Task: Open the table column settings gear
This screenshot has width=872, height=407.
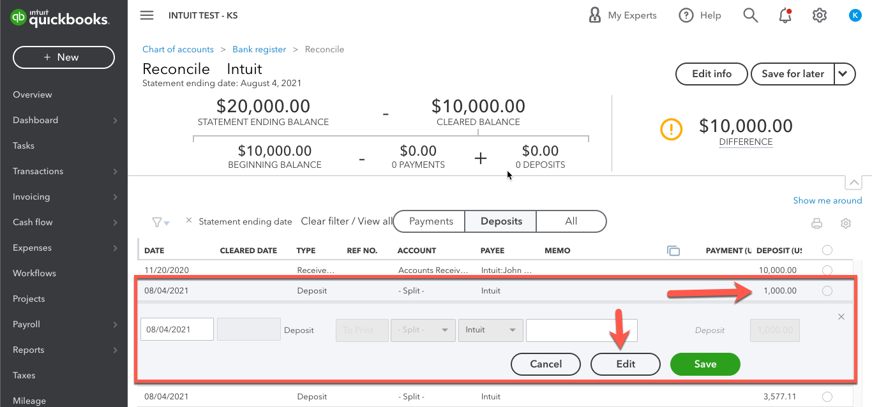Action: pos(846,223)
